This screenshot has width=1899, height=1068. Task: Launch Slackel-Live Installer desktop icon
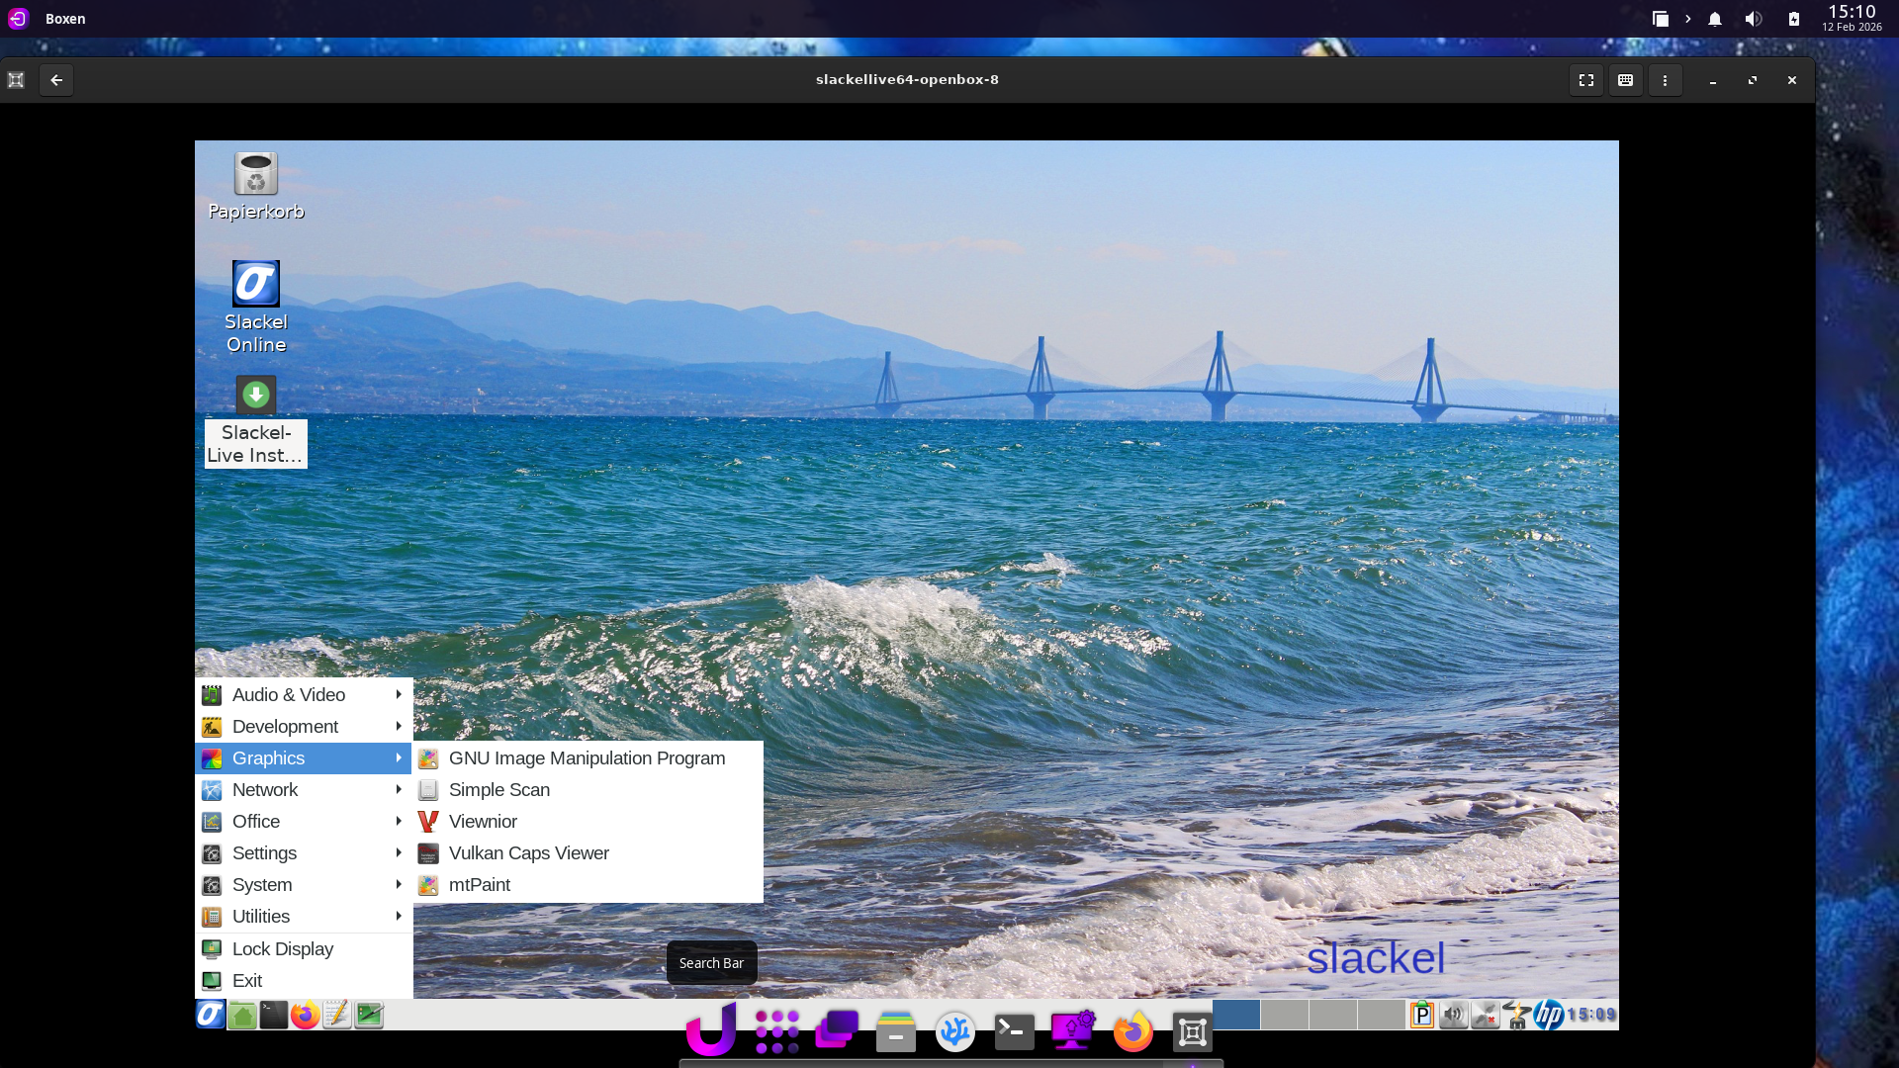coord(255,396)
